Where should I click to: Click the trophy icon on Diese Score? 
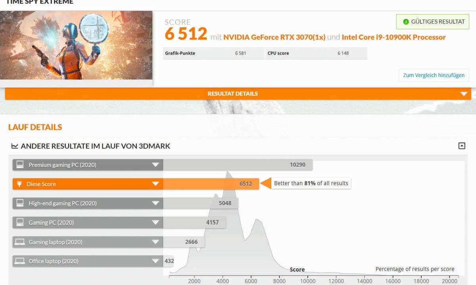pyautogui.click(x=19, y=184)
